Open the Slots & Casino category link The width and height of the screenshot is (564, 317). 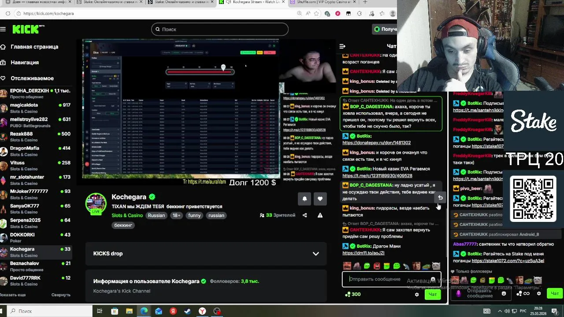click(127, 215)
